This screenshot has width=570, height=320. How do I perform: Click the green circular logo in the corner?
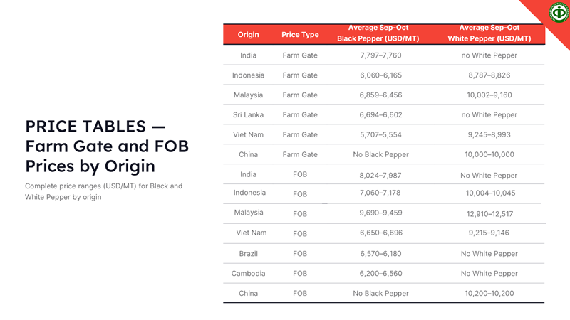click(559, 12)
